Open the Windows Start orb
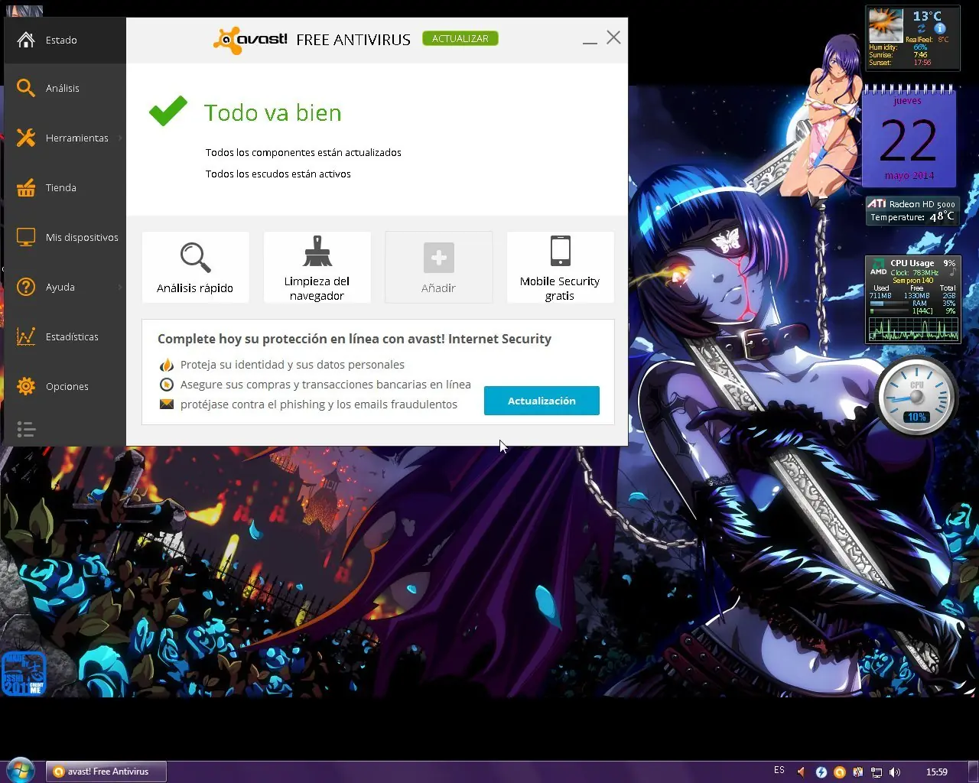 pyautogui.click(x=21, y=771)
